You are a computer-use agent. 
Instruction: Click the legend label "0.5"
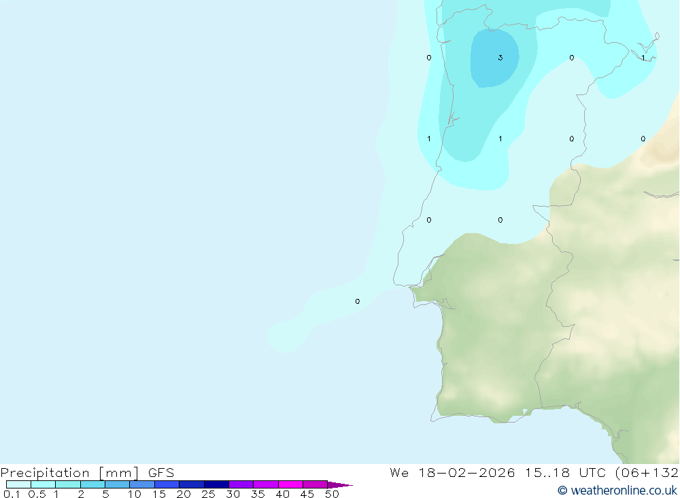pyautogui.click(x=37, y=494)
